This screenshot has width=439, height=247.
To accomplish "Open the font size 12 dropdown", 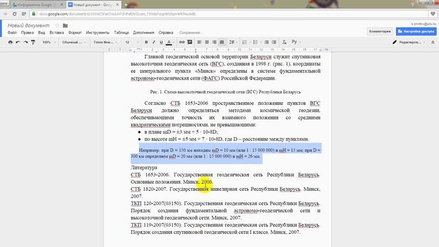I will [132, 43].
